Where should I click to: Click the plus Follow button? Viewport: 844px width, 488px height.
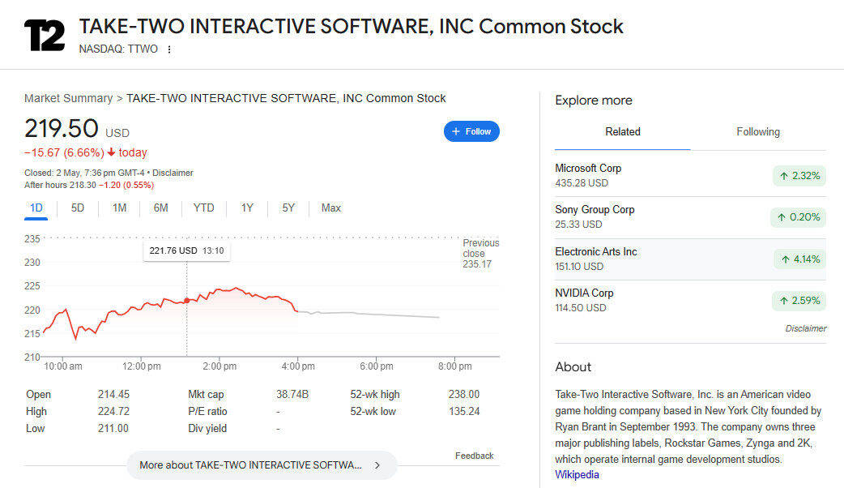pyautogui.click(x=471, y=131)
